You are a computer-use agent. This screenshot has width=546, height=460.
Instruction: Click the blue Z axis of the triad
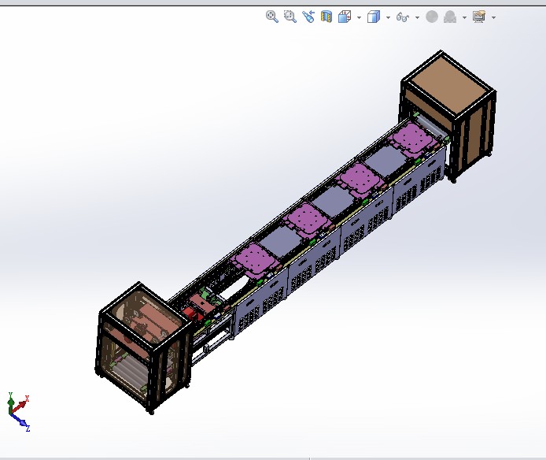tap(20, 421)
